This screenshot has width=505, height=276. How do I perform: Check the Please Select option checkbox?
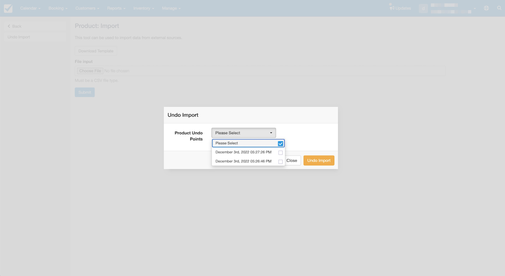(280, 143)
